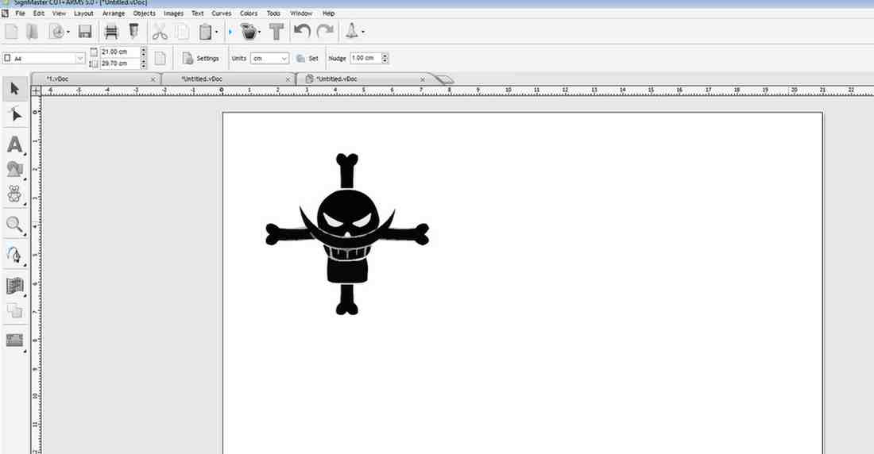
Task: Choose the Select arrow tool in the left toolbox
Action: point(15,89)
